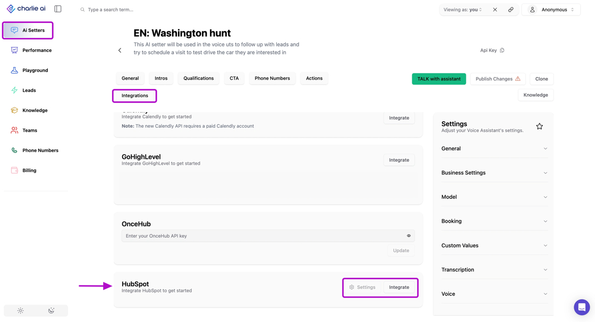Click HubSpot Integrate button
595x322 pixels.
[x=399, y=287]
